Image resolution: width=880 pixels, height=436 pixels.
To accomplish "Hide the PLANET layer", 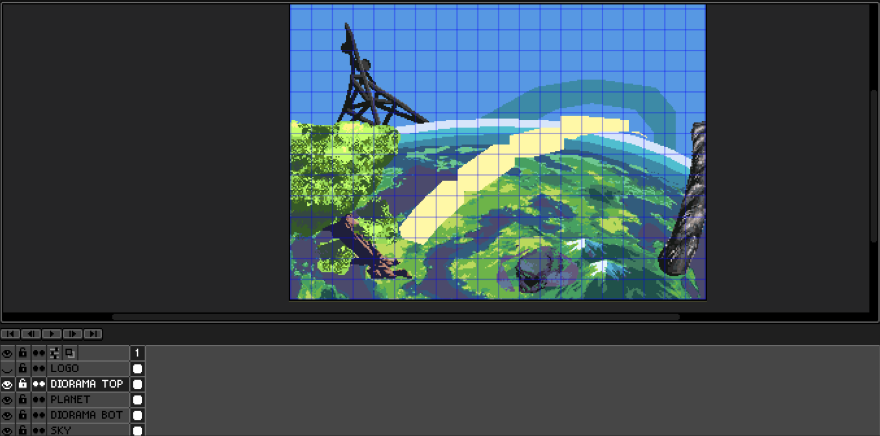I will click(7, 400).
